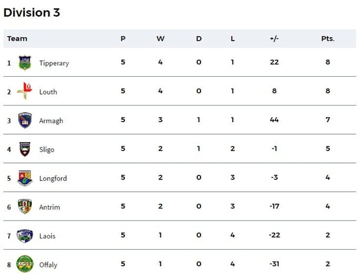Select the Laois crest logo
Image resolution: width=362 pixels, height=278 pixels.
[25, 236]
